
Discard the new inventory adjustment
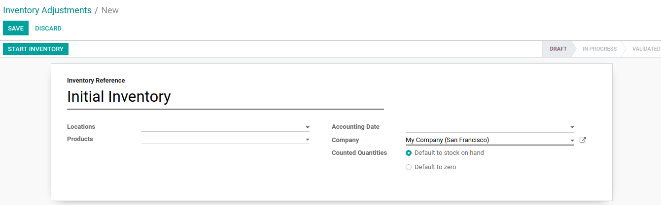point(48,29)
